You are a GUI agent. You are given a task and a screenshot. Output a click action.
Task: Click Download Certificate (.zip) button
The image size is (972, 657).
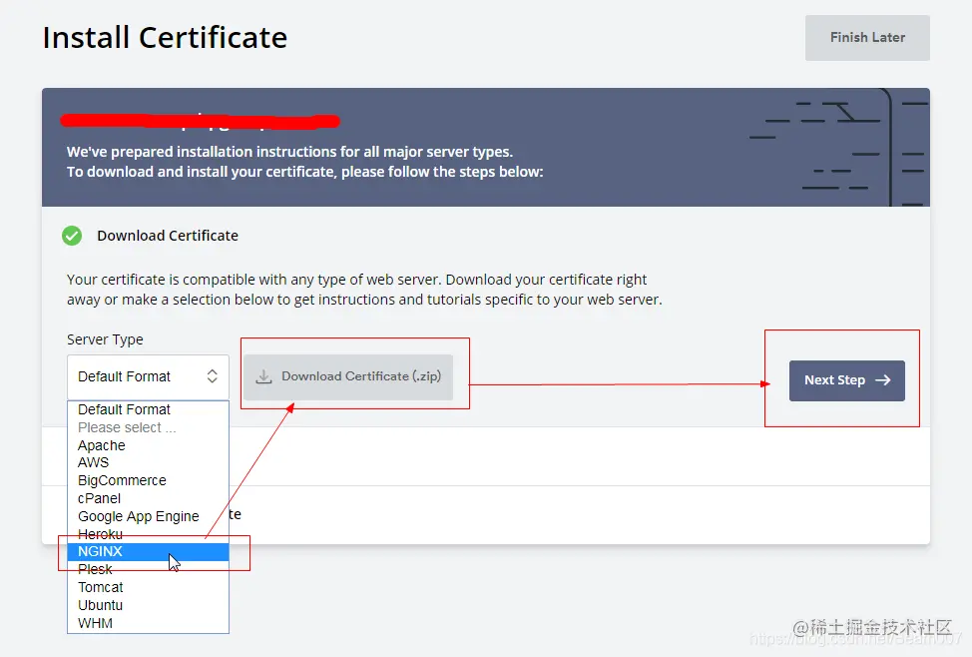348,376
